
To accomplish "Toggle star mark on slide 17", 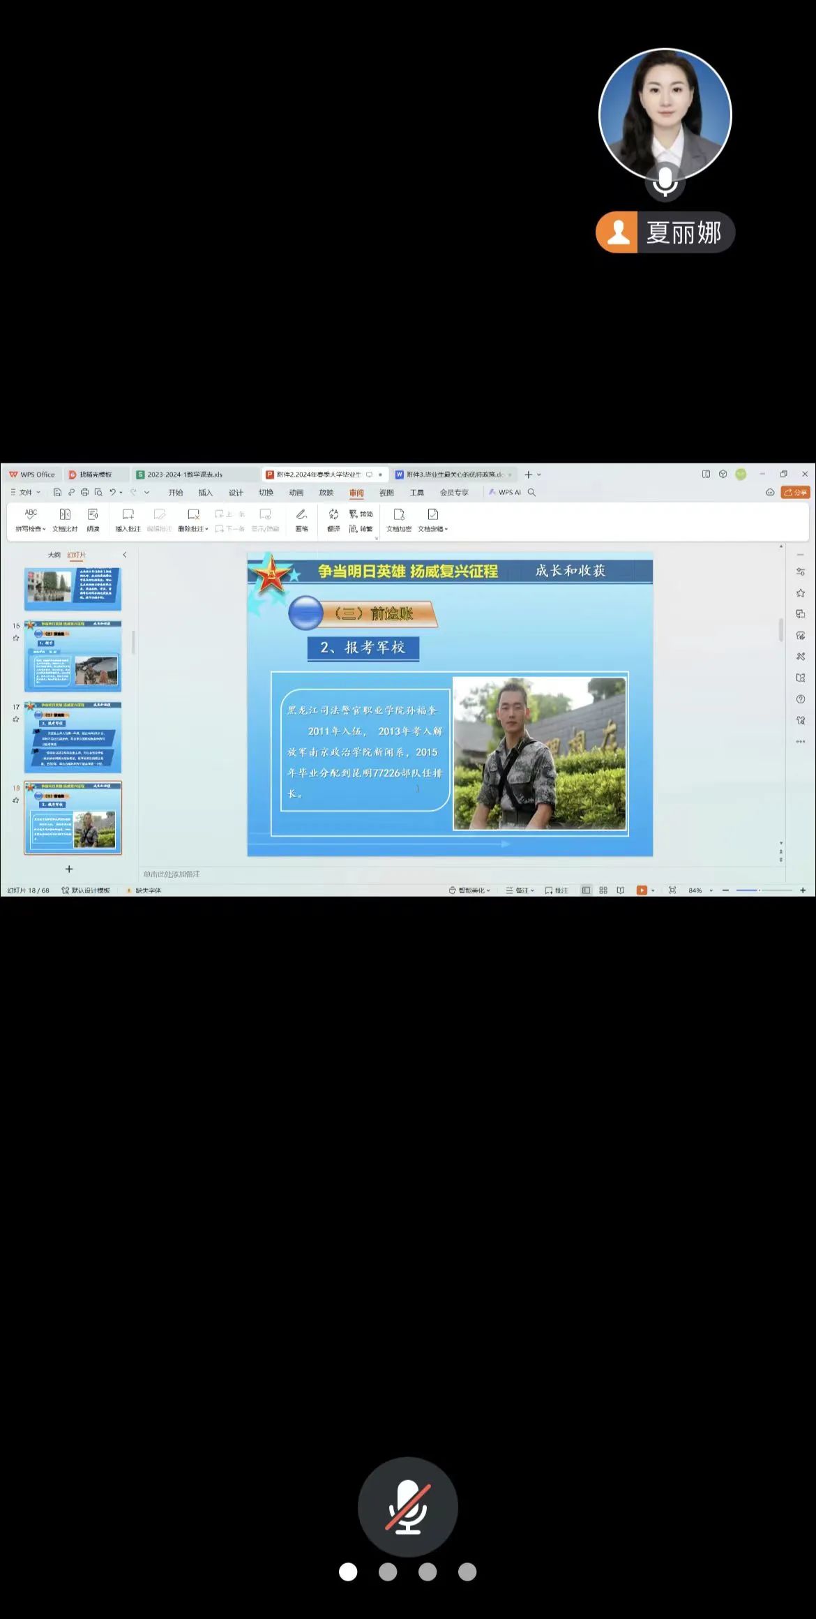I will (x=16, y=719).
